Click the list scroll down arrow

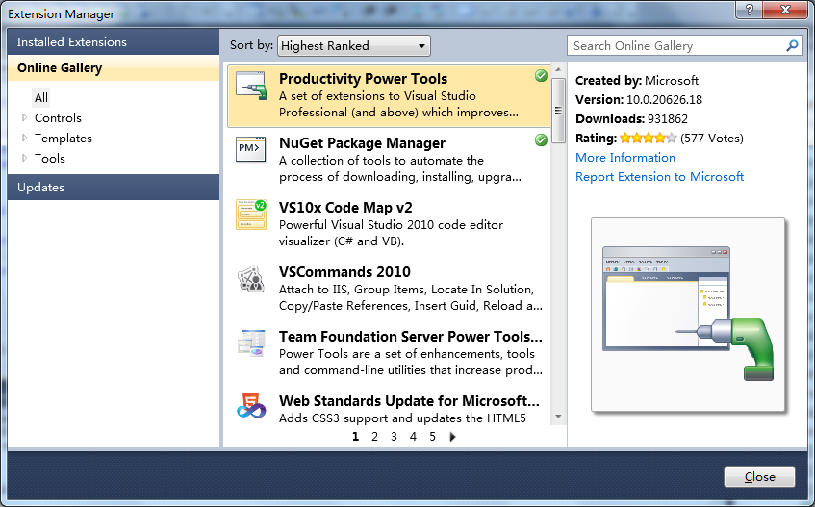(x=558, y=417)
